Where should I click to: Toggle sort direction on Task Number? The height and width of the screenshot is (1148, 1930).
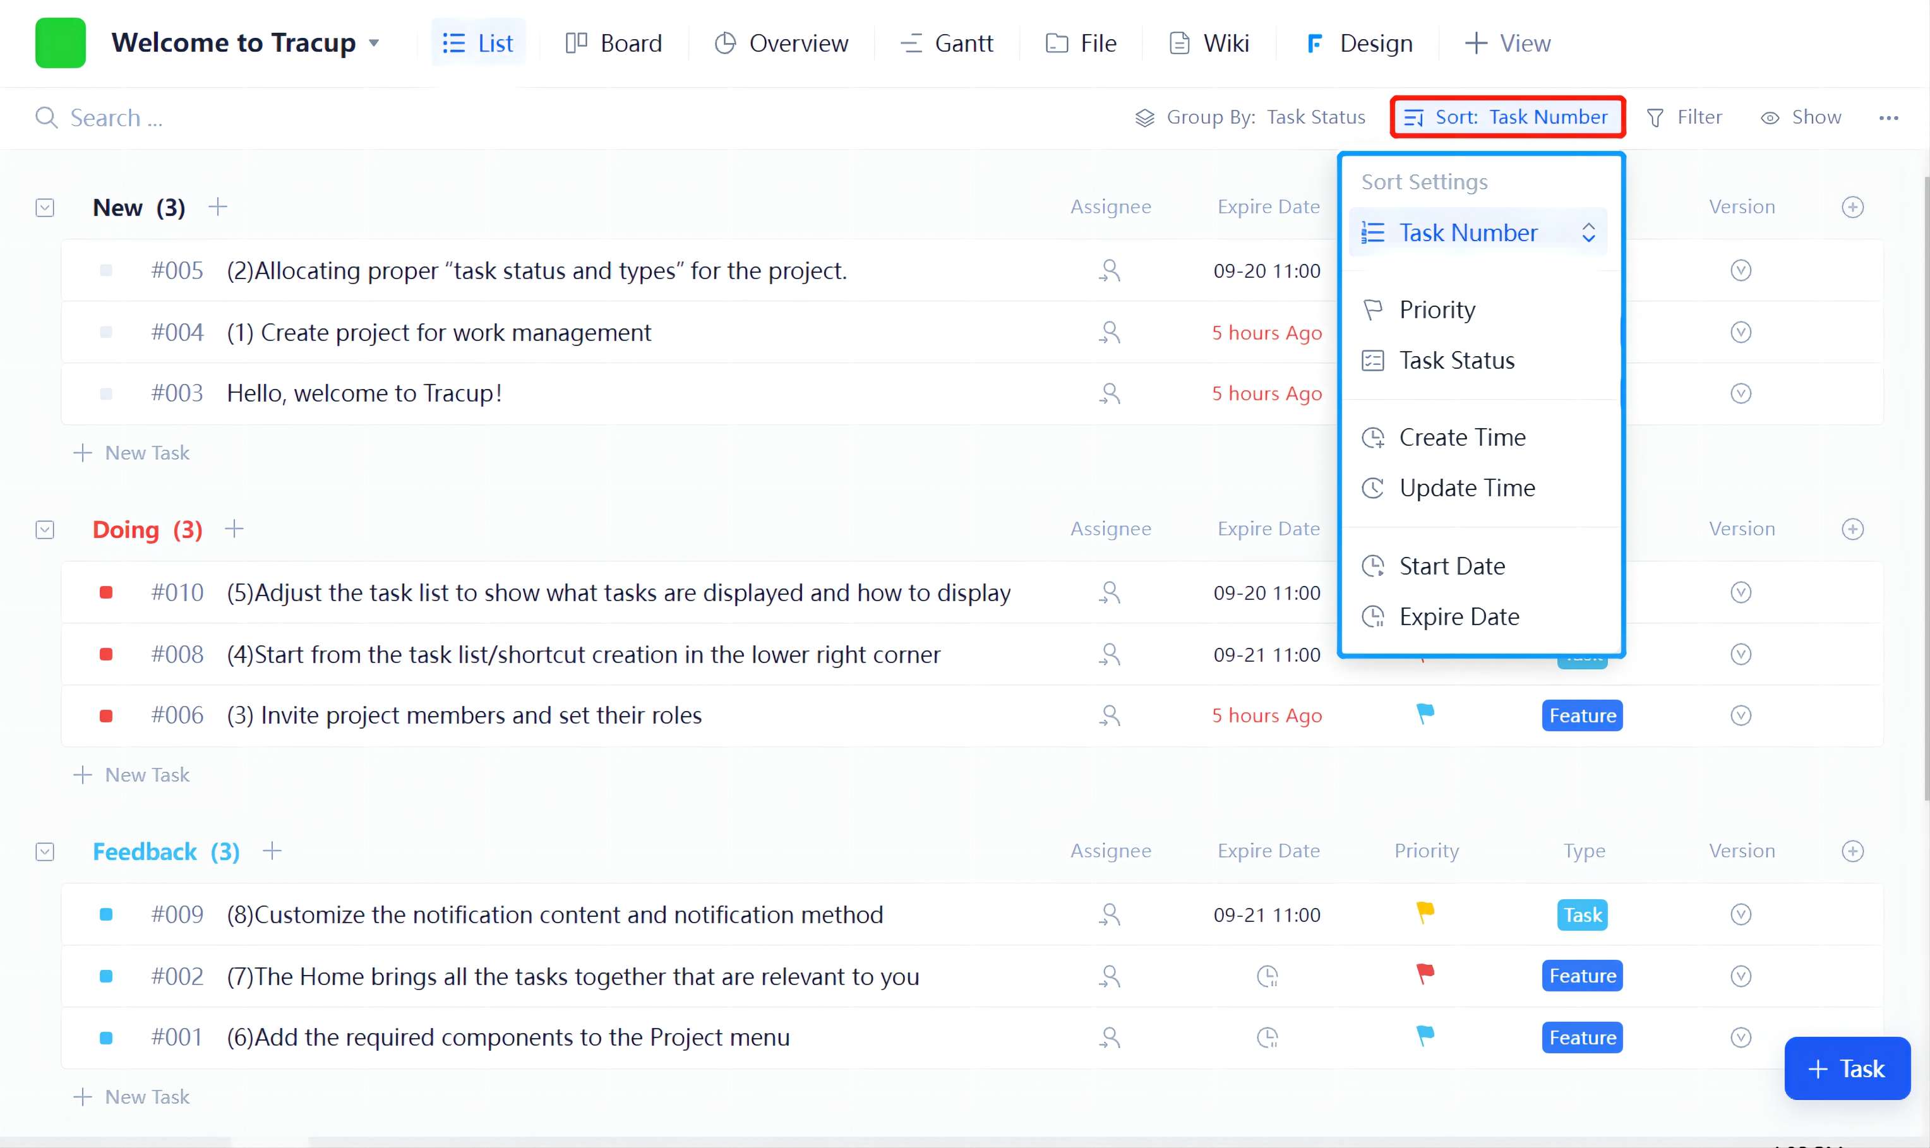point(1589,232)
